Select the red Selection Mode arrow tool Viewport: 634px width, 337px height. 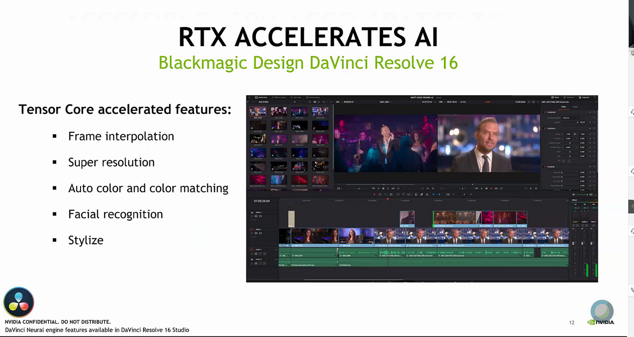pyautogui.click(x=375, y=194)
